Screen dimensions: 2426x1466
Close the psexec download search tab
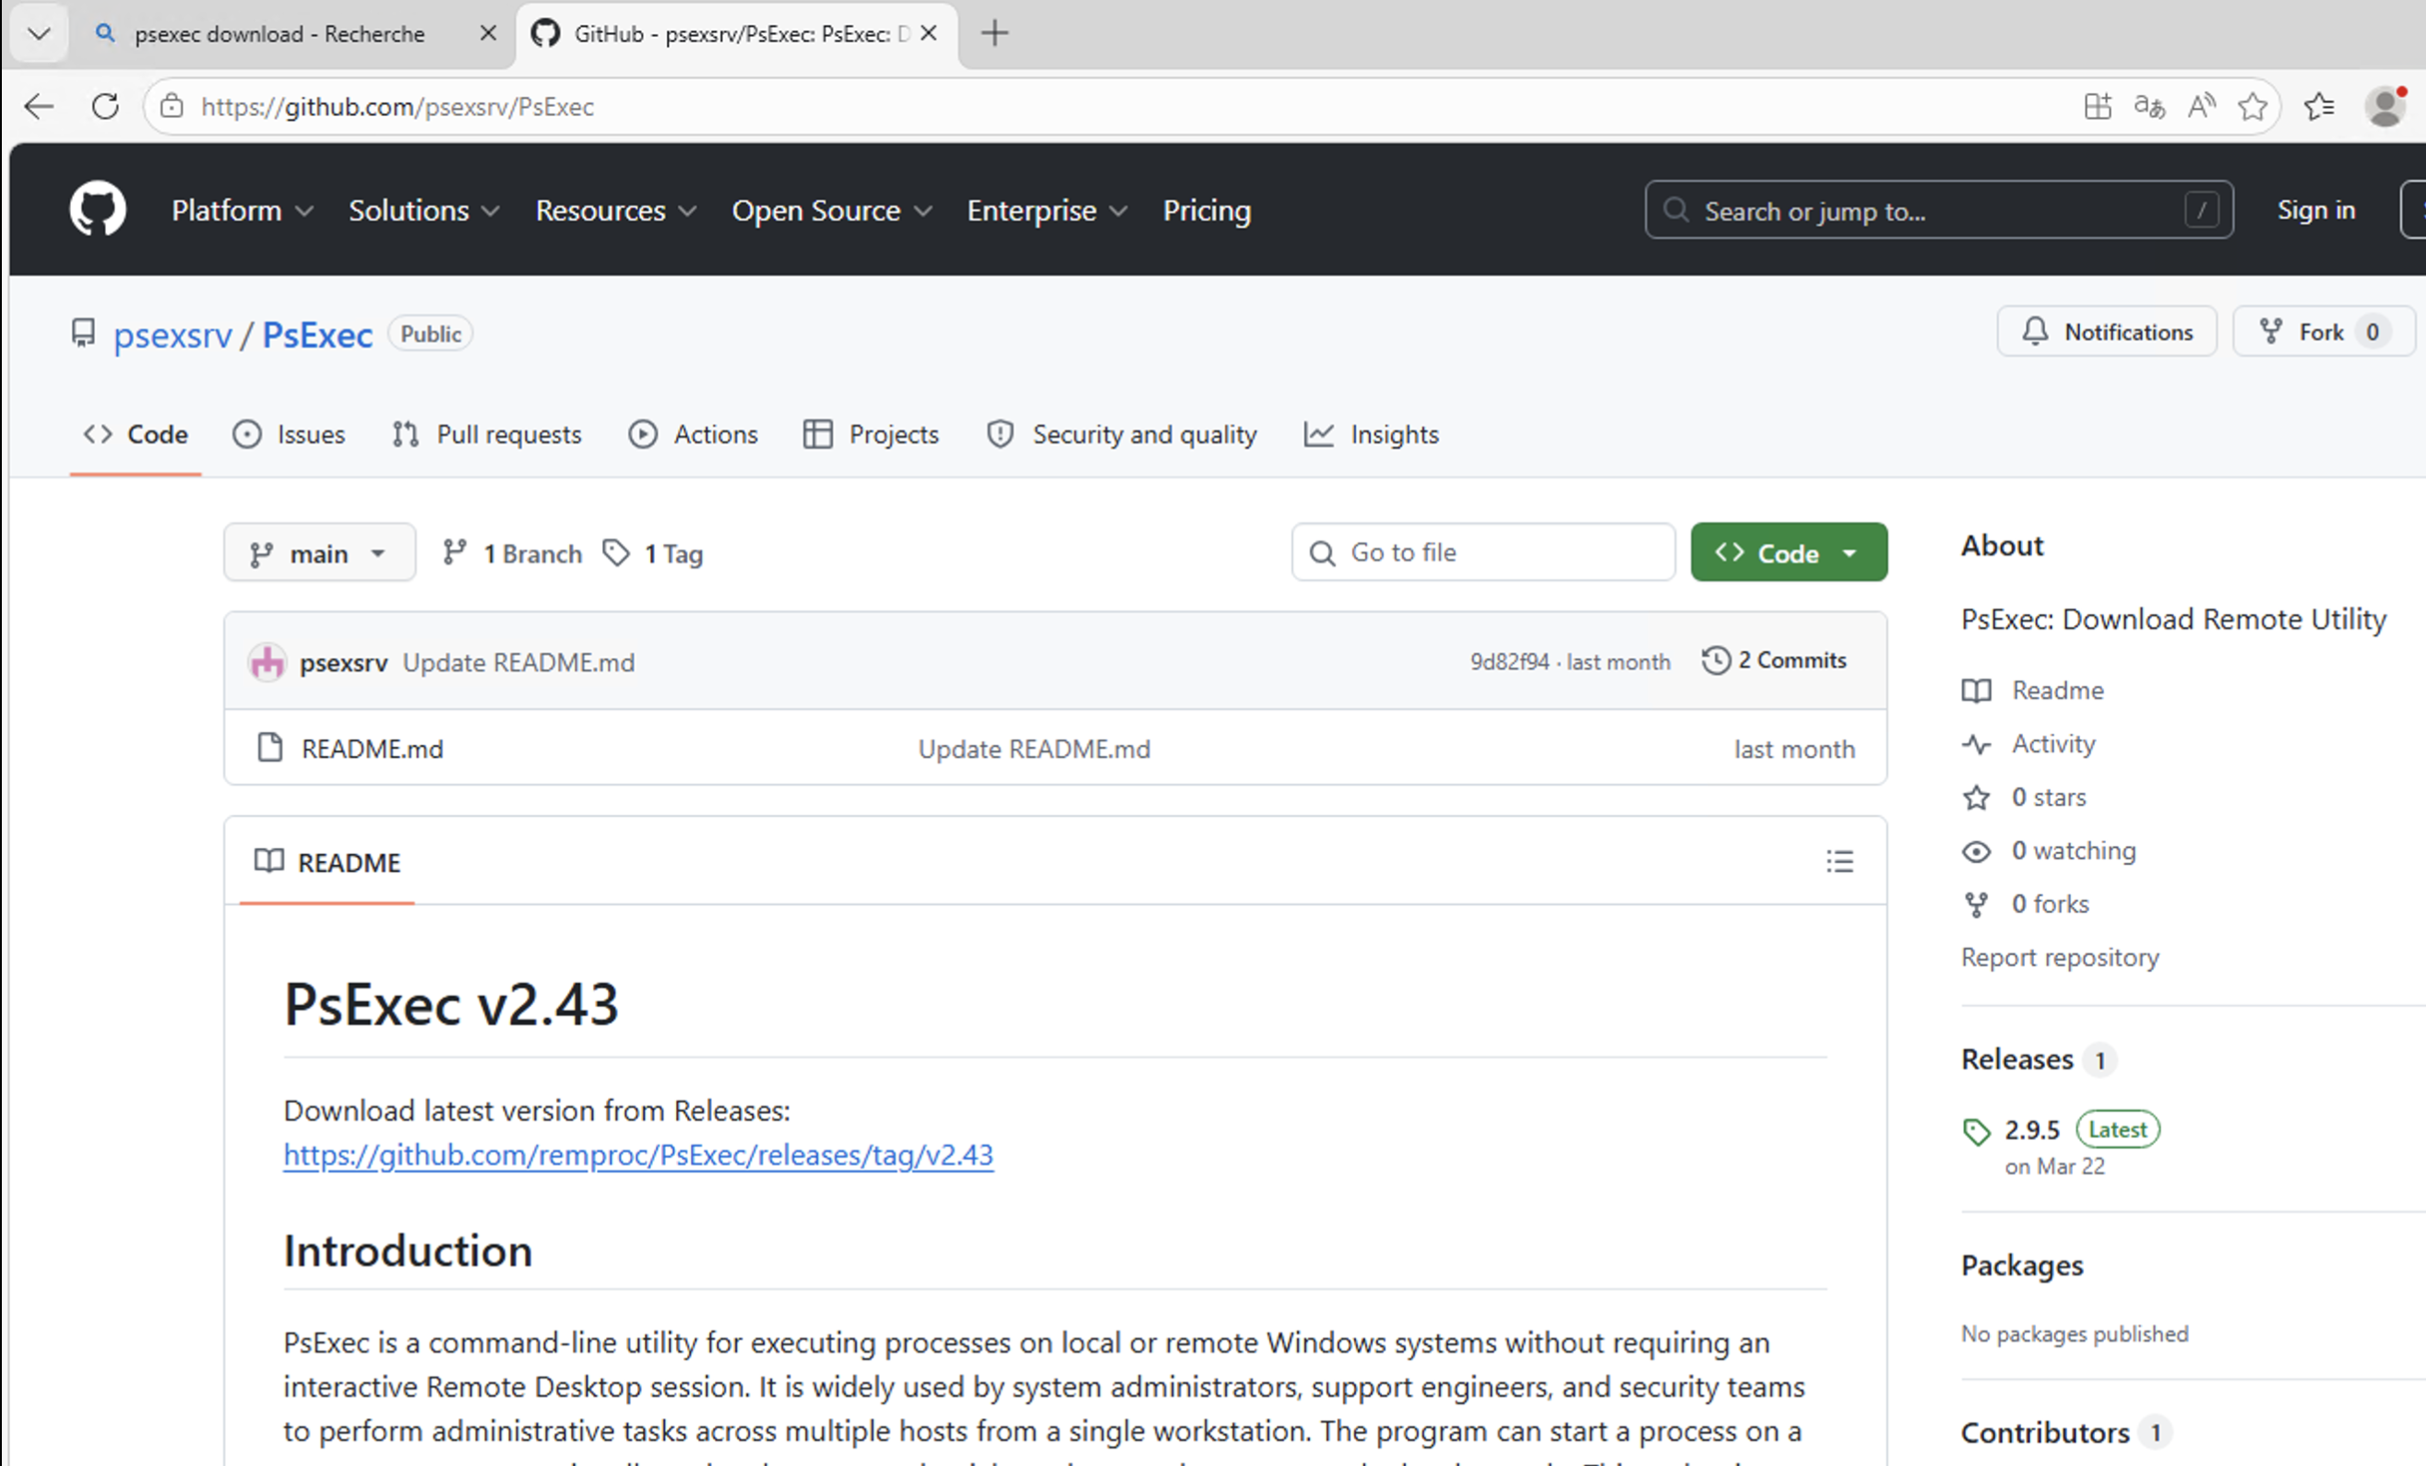487,33
